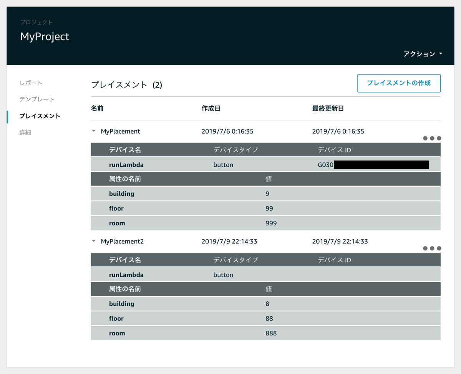The image size is (461, 374).
Task: Click the building attribute value 9
Action: click(267, 194)
